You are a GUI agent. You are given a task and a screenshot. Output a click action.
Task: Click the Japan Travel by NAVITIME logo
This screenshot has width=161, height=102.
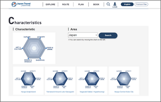point(21,4)
